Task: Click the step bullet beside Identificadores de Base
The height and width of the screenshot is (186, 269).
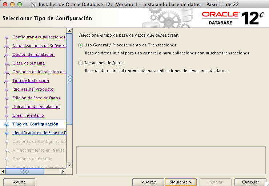Action: click(x=7, y=133)
